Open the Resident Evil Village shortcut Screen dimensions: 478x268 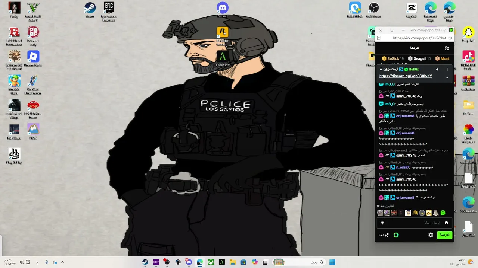[14, 109]
